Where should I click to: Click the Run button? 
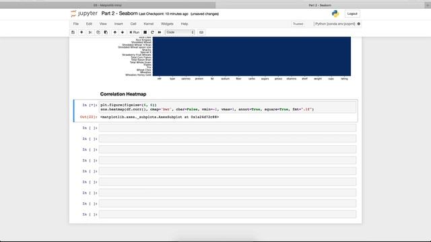135,32
